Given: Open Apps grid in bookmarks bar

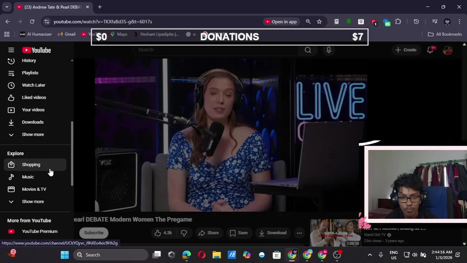Looking at the screenshot, I should point(7,34).
